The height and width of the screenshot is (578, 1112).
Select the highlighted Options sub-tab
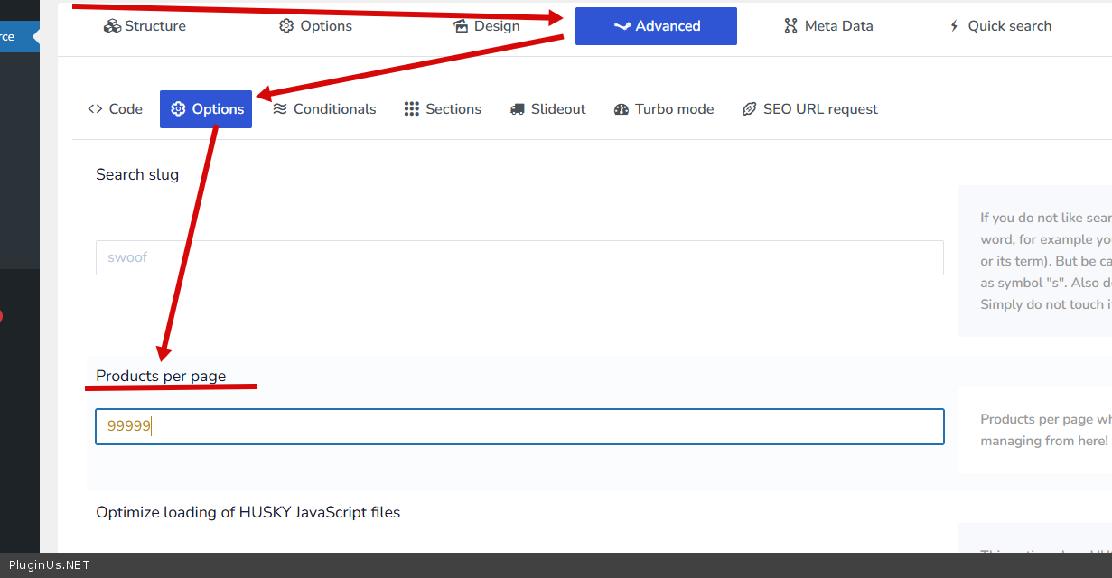[x=206, y=109]
